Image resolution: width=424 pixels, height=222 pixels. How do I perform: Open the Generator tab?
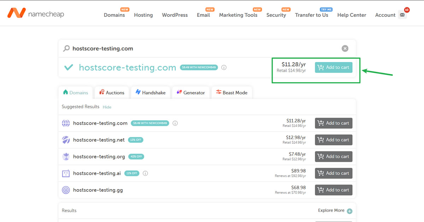coord(191,93)
